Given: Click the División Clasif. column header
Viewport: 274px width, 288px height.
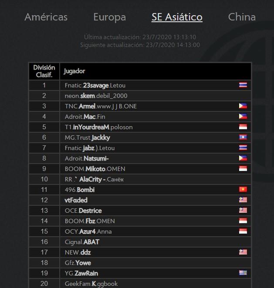Looking at the screenshot, I should [x=44, y=71].
